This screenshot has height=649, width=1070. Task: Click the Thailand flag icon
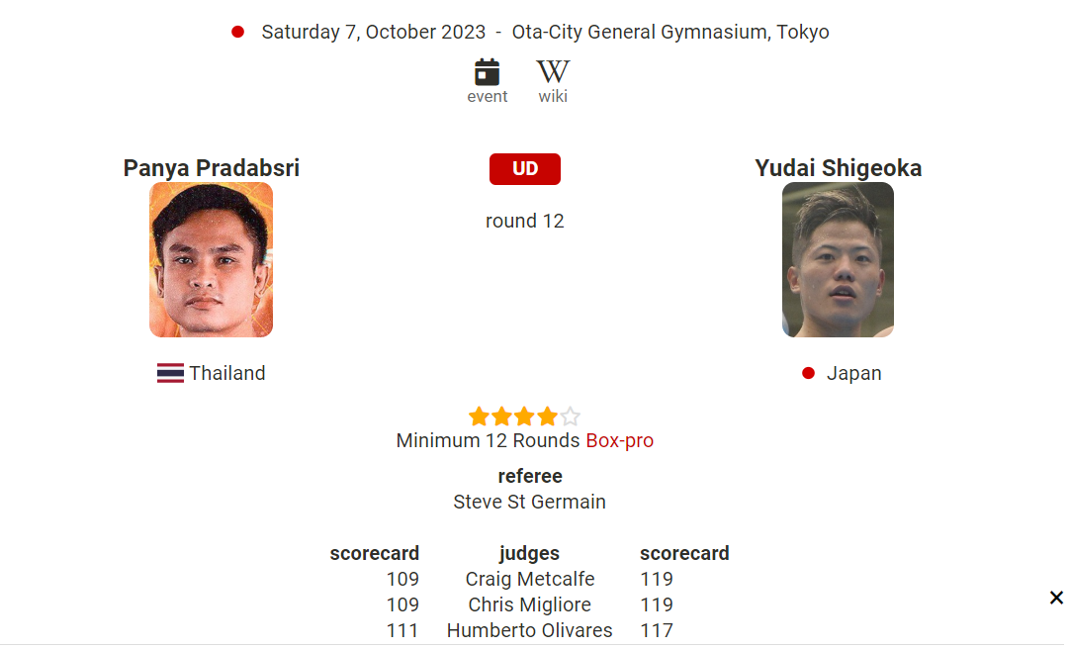tap(170, 373)
